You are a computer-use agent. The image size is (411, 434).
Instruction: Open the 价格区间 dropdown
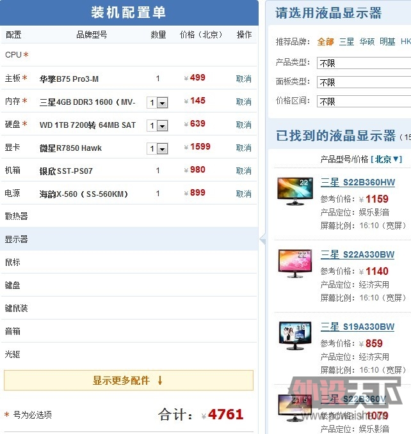coord(364,101)
